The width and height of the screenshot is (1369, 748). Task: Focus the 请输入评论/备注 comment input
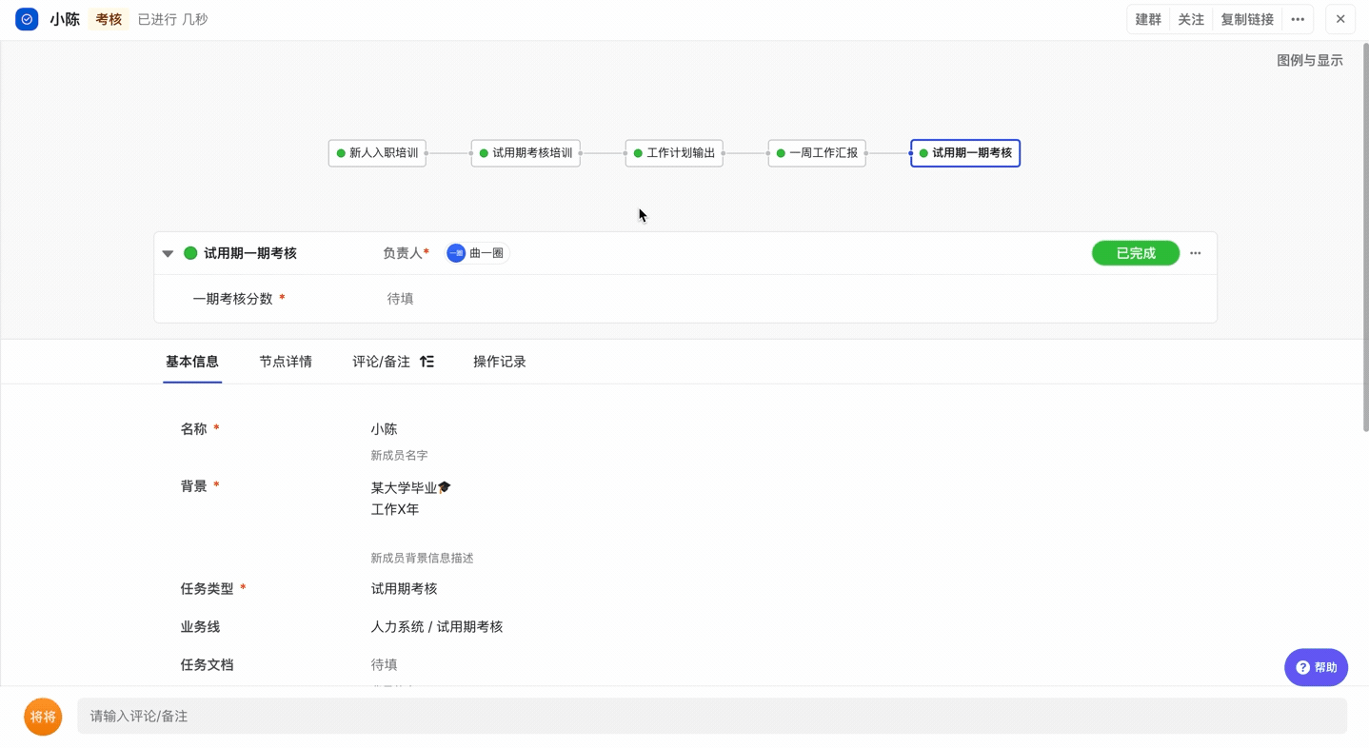click(712, 717)
